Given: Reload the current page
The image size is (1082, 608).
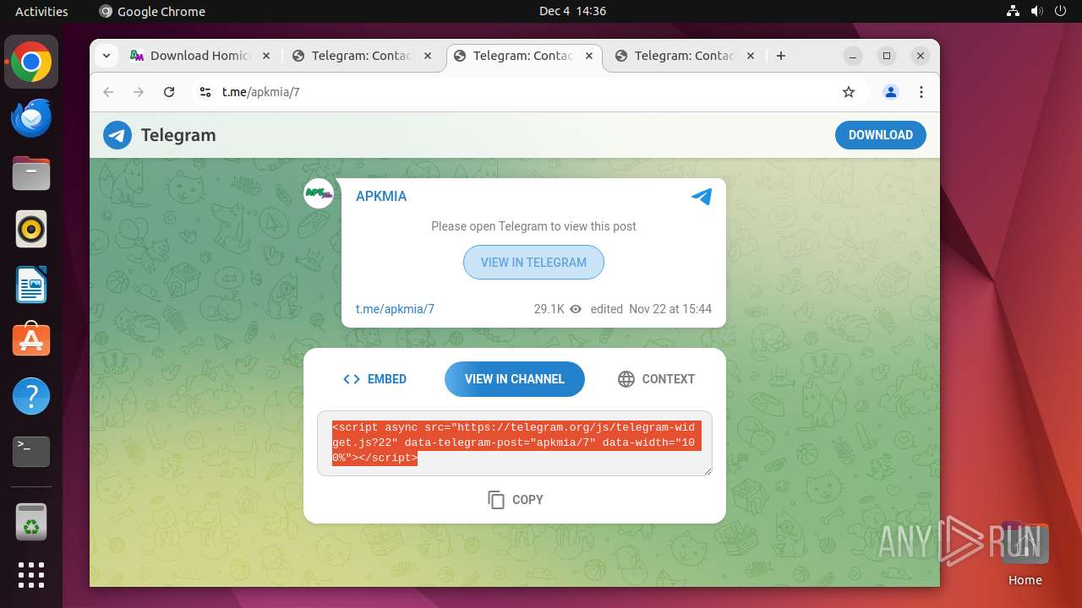Looking at the screenshot, I should pyautogui.click(x=169, y=92).
